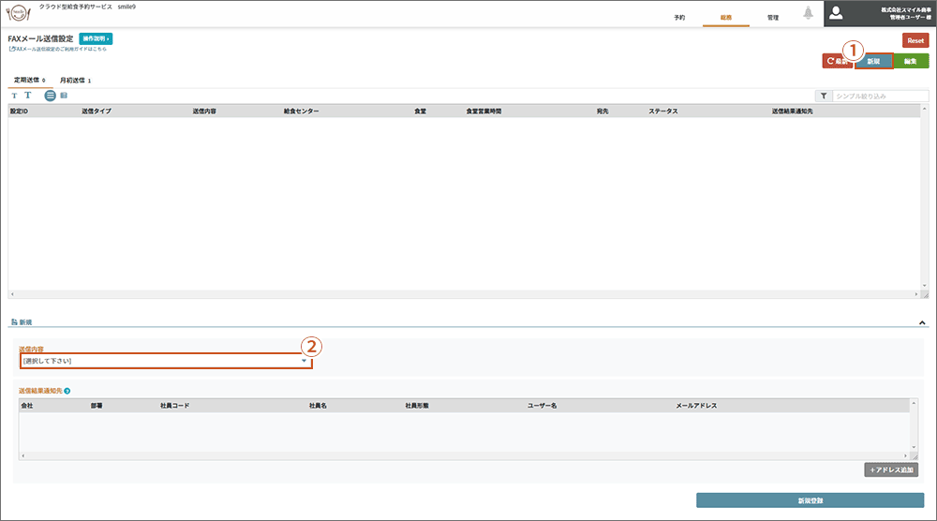This screenshot has height=521, width=937.
Task: Open the 送信内容 dropdown
Action: [x=165, y=361]
